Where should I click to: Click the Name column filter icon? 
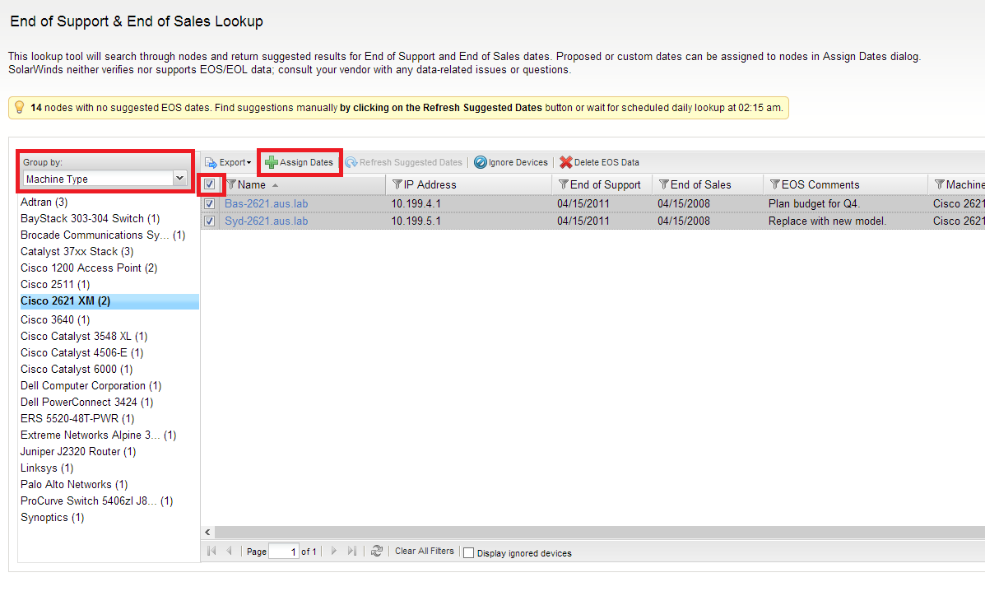(231, 184)
